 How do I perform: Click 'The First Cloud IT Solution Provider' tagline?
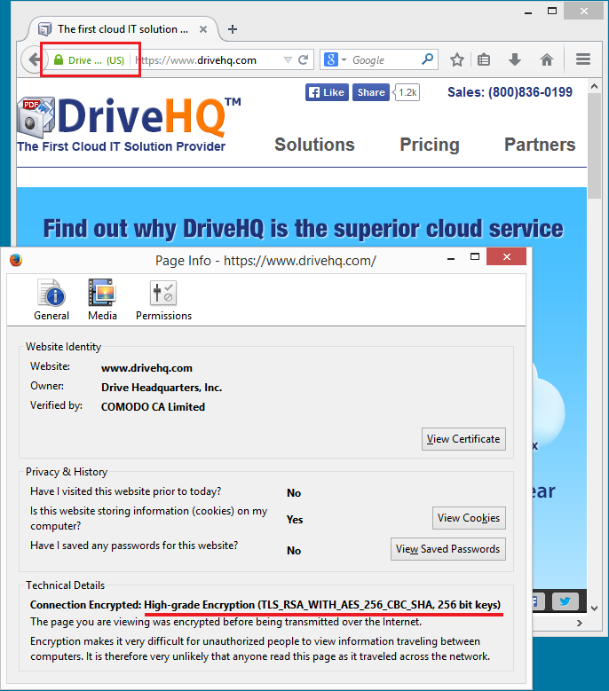pyautogui.click(x=122, y=146)
